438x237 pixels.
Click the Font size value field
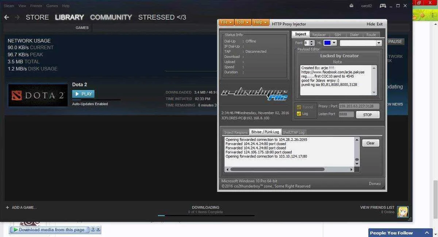307,43
